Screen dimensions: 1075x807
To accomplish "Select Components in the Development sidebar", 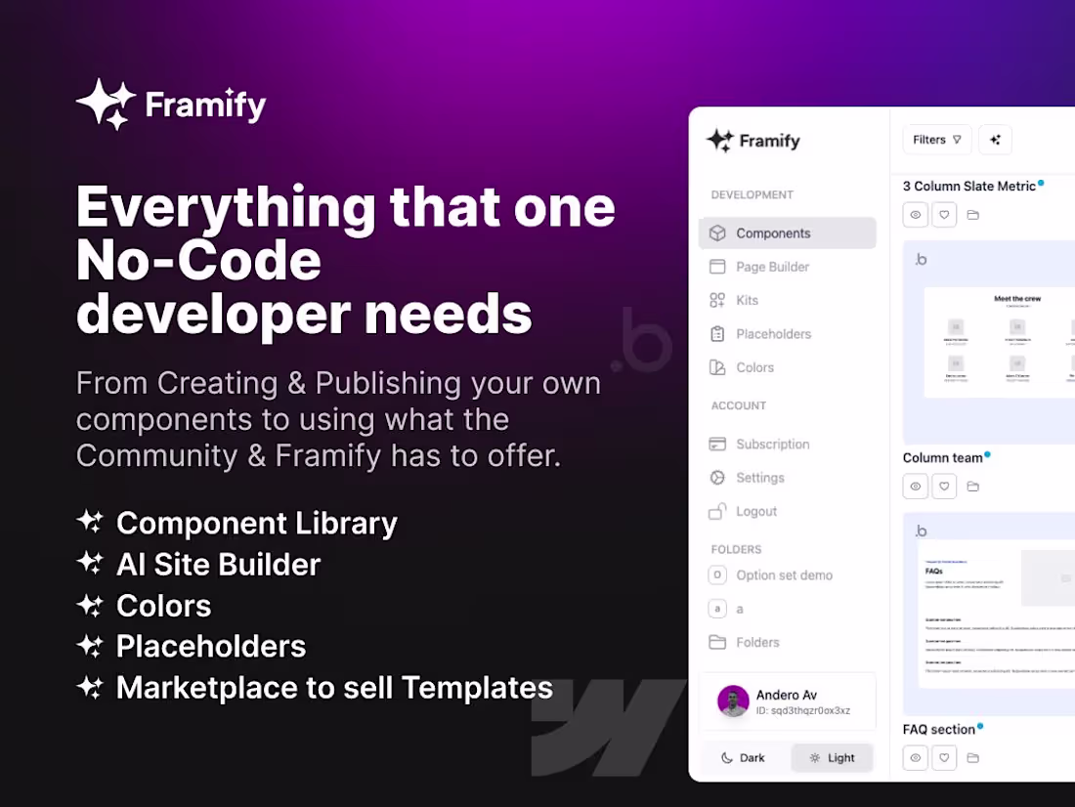I will click(773, 233).
